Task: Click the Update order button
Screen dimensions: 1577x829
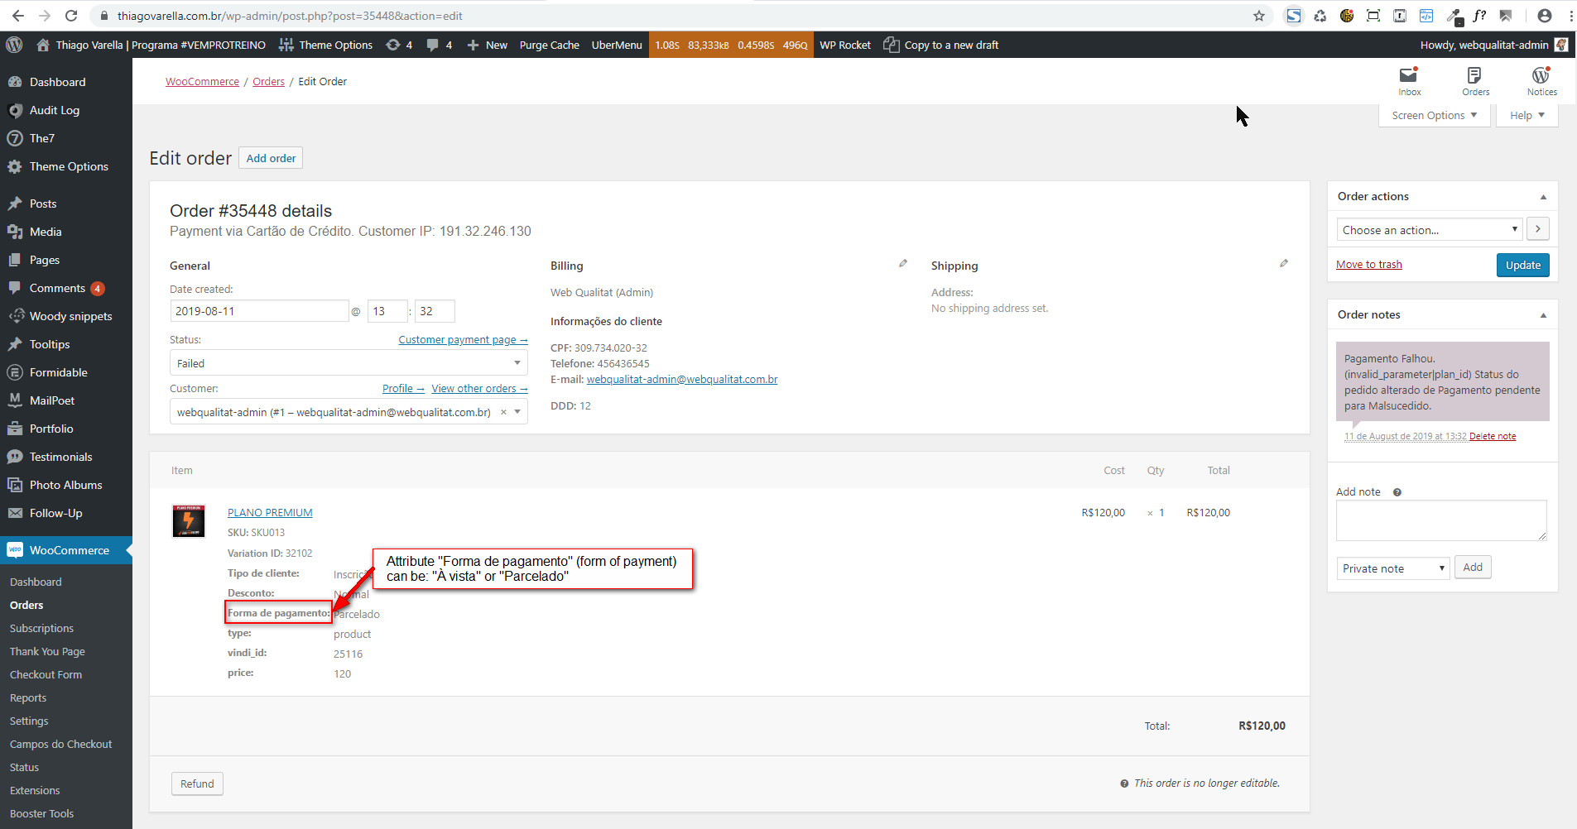Action: [x=1522, y=265]
